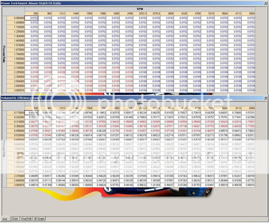This screenshot has width=269, height=223.
Task: Select 2933.3 RPM header in Volumetric Efficiency table
Action: (140, 108)
